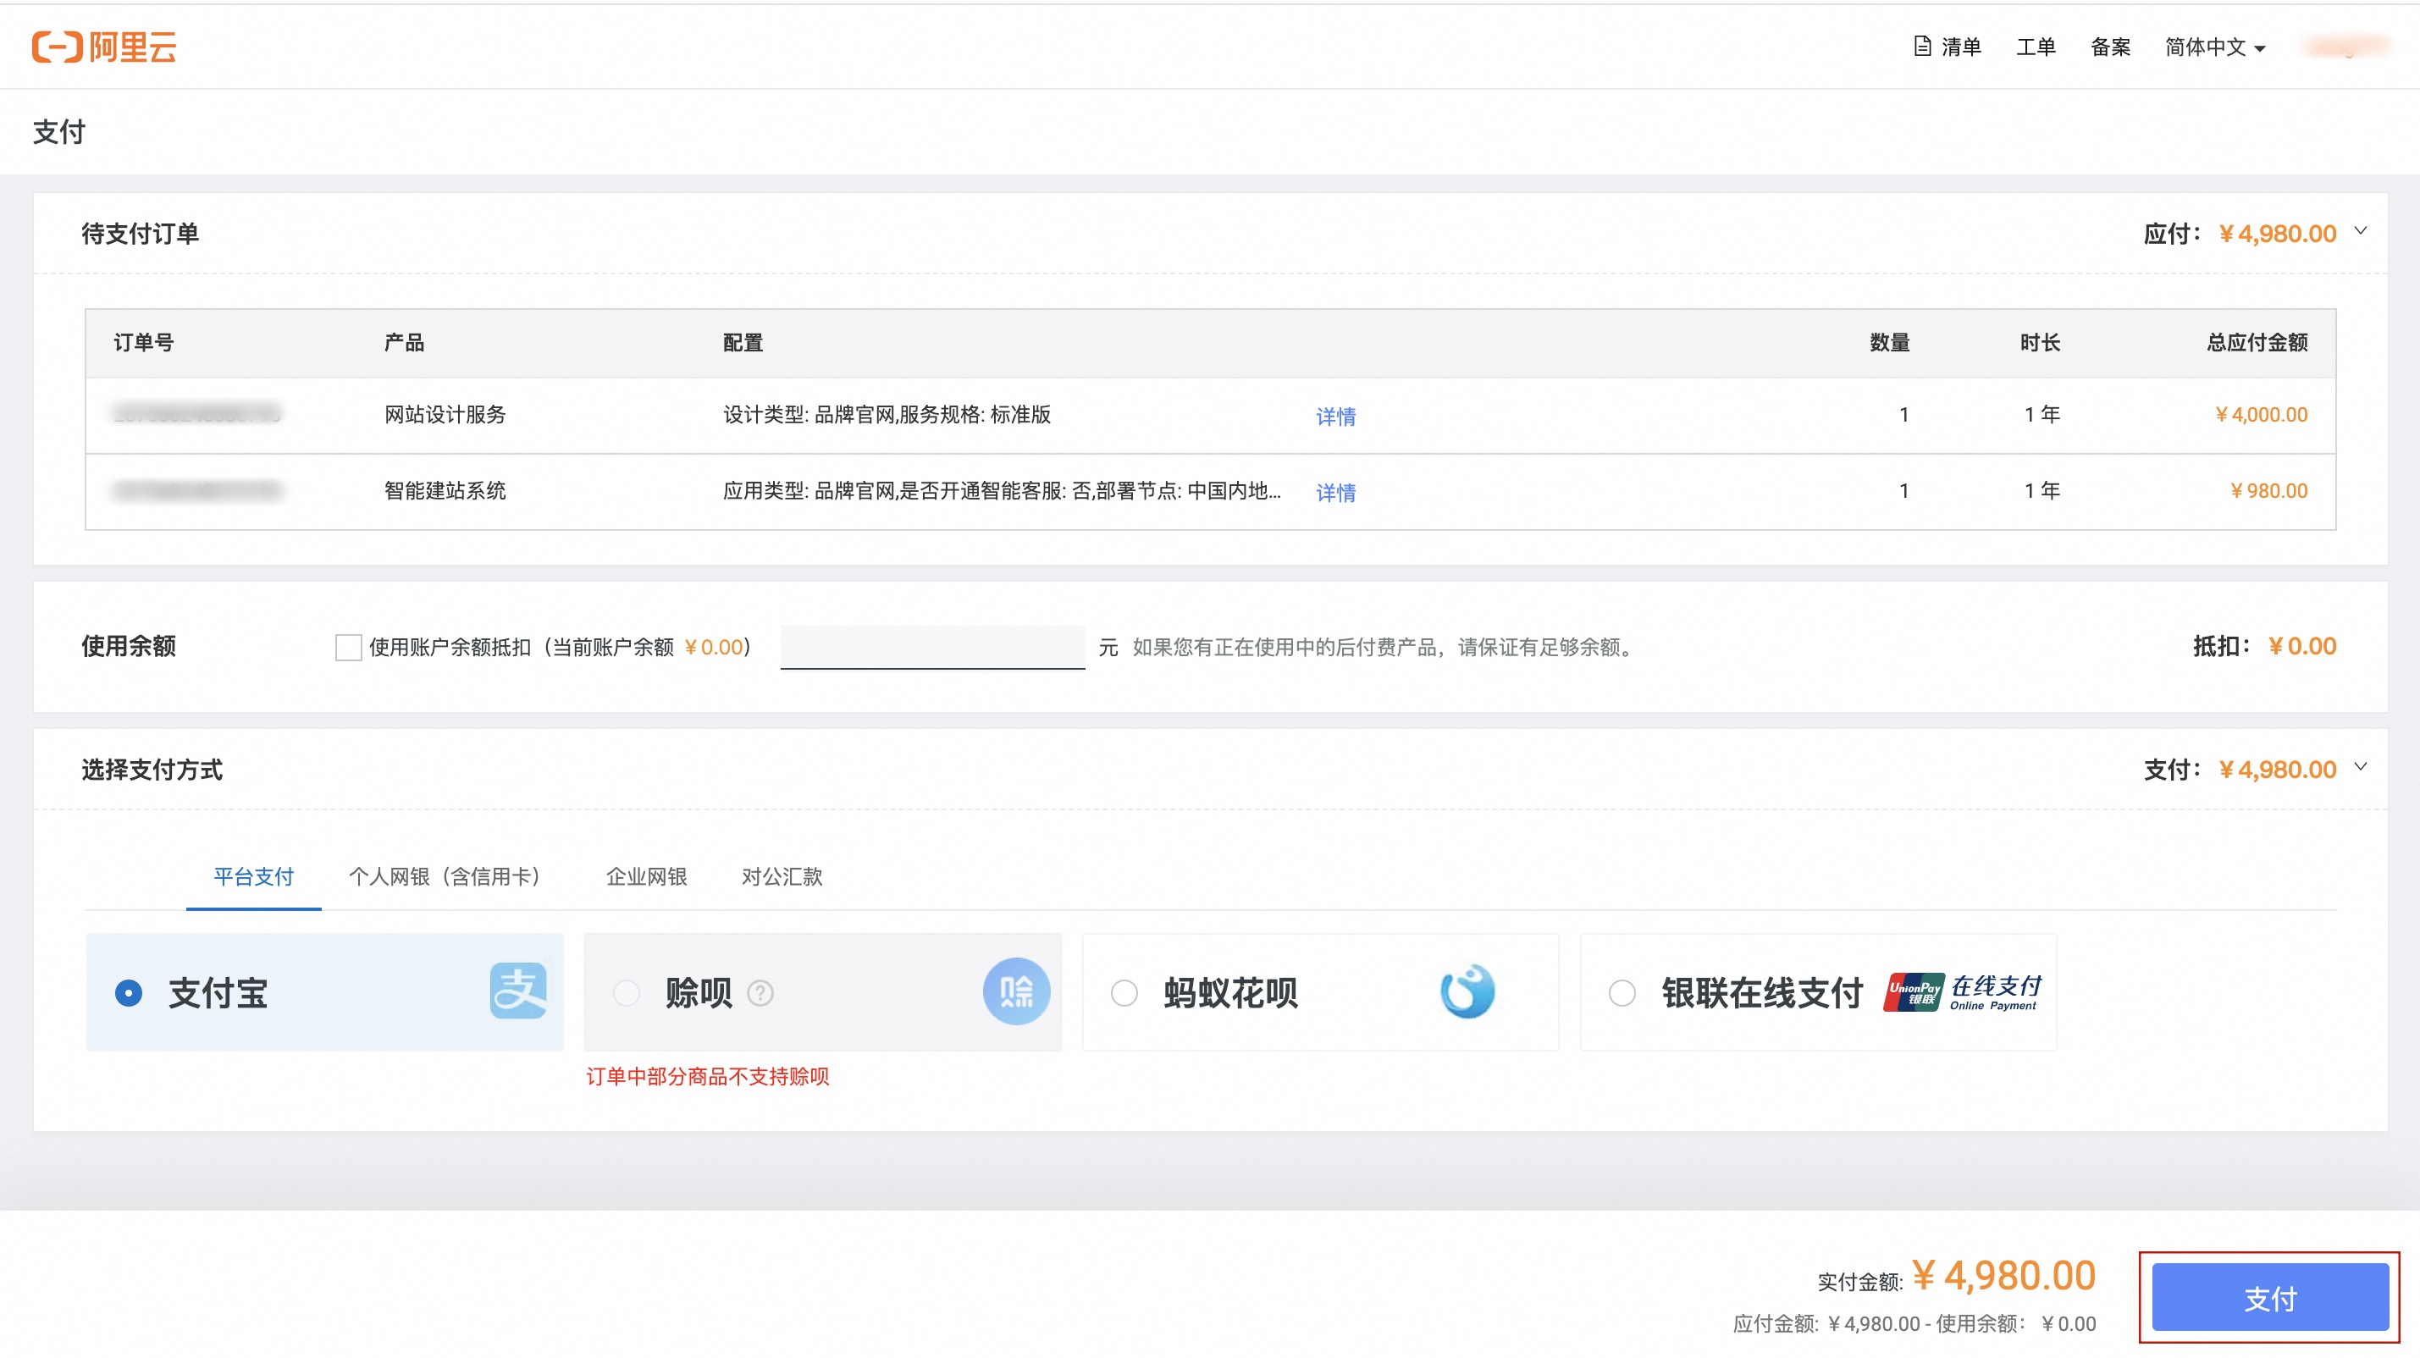Click the 订单中部分商品不支持赊呗 warning text

click(x=707, y=1076)
